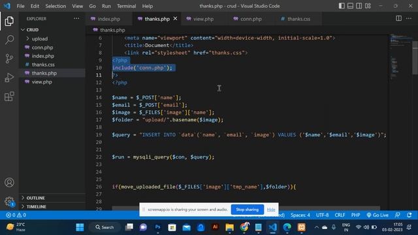Open the View menu
418x235 pixels.
coord(77,6)
